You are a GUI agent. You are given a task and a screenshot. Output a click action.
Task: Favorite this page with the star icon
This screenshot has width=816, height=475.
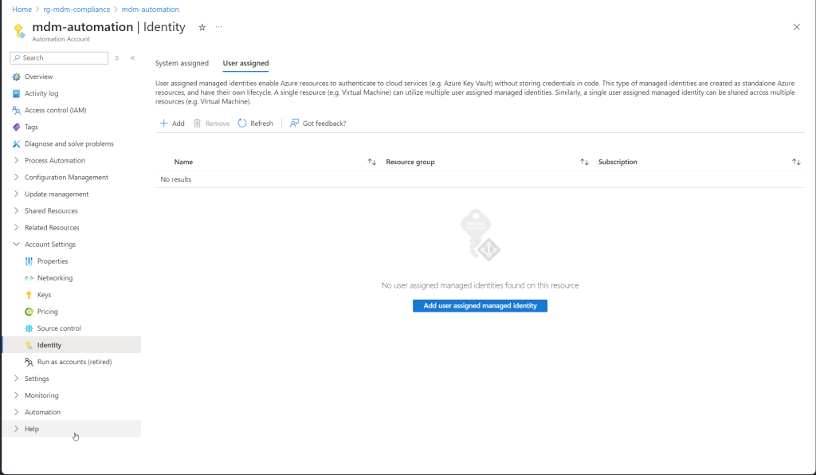coord(202,27)
